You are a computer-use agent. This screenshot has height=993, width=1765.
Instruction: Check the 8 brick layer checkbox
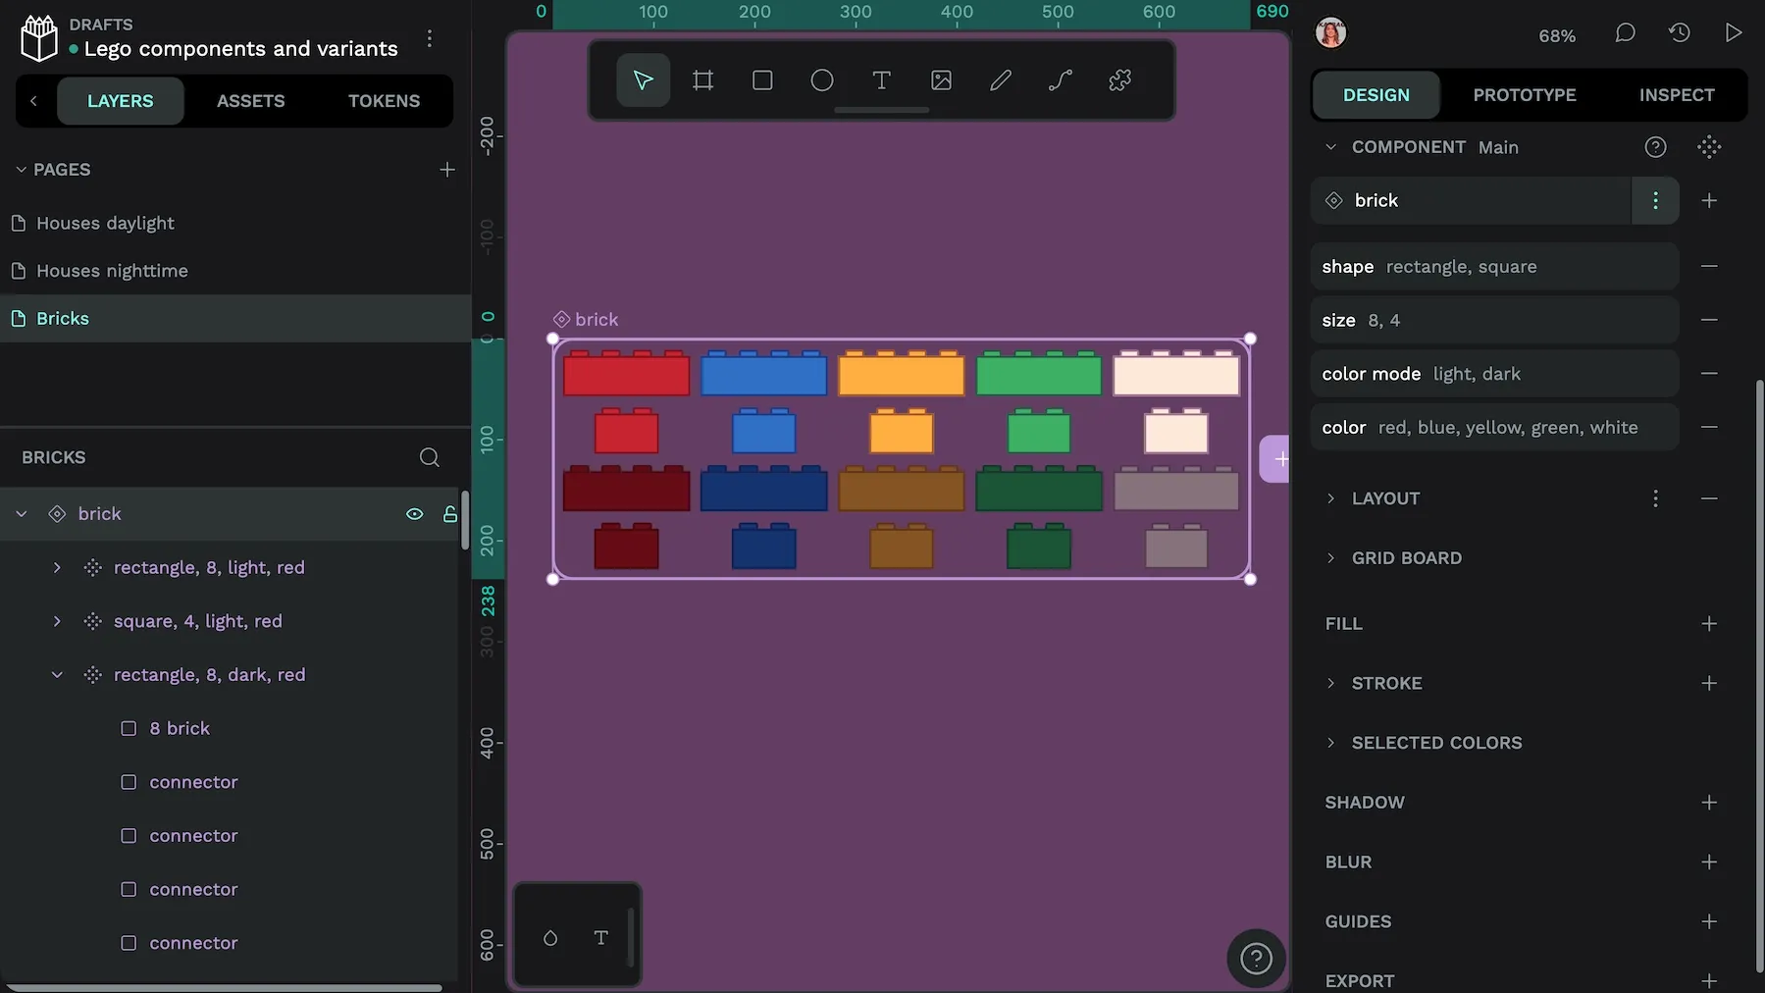click(129, 728)
